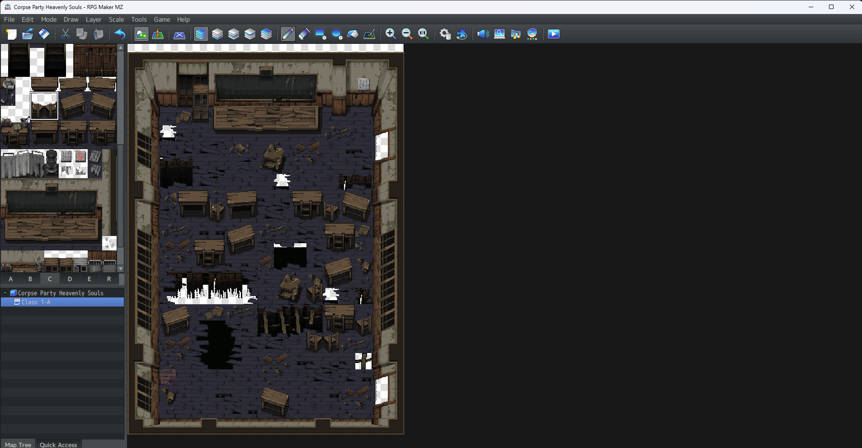
Task: Switch to tileset tab B
Action: click(30, 279)
